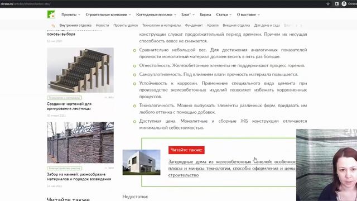Open link Загородные дома из железобетонных панелей
This screenshot has height=201, width=357.
click(x=232, y=168)
